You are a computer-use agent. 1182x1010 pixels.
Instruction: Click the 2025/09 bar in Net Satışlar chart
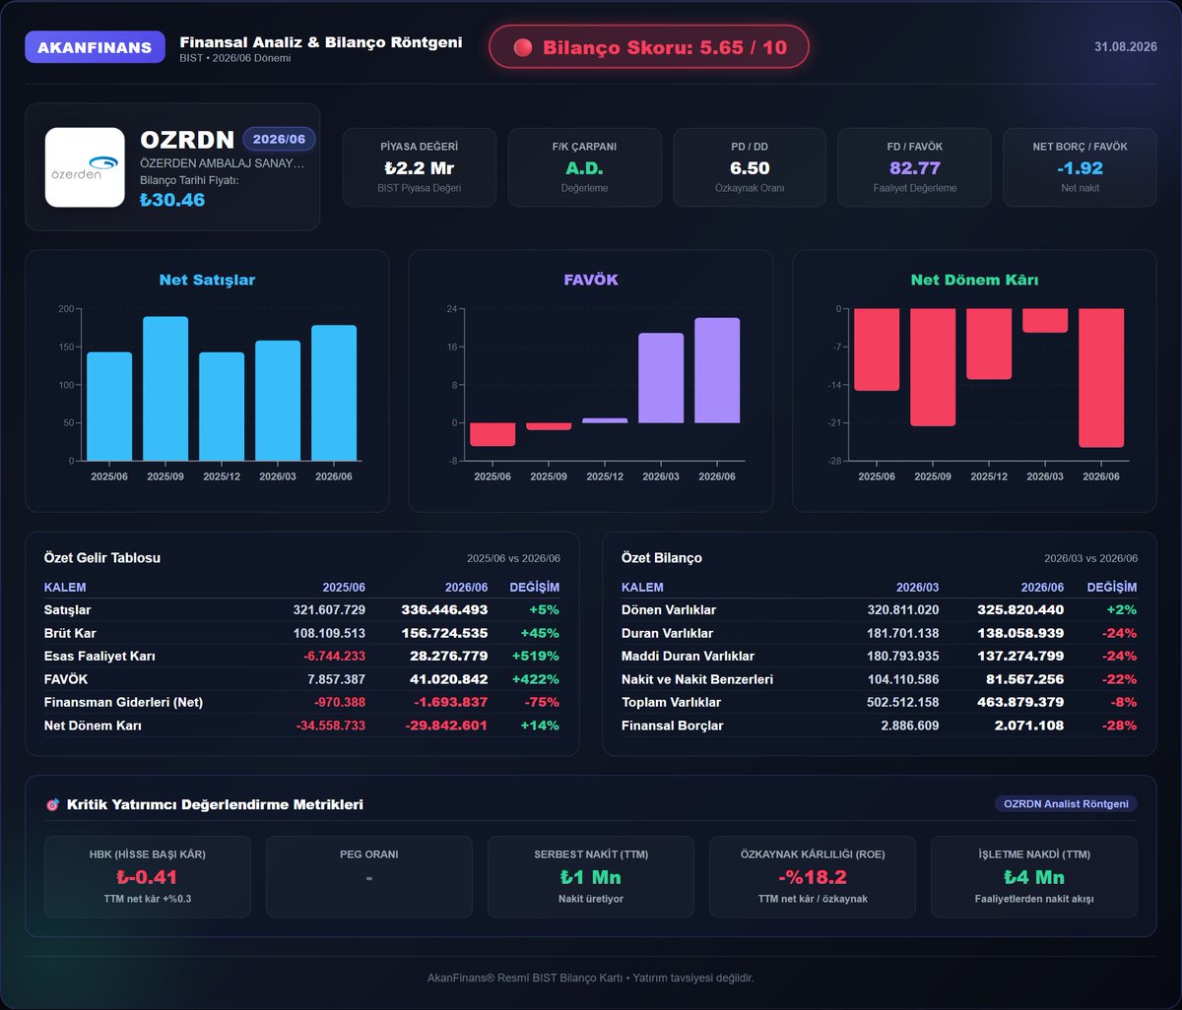[x=165, y=389]
